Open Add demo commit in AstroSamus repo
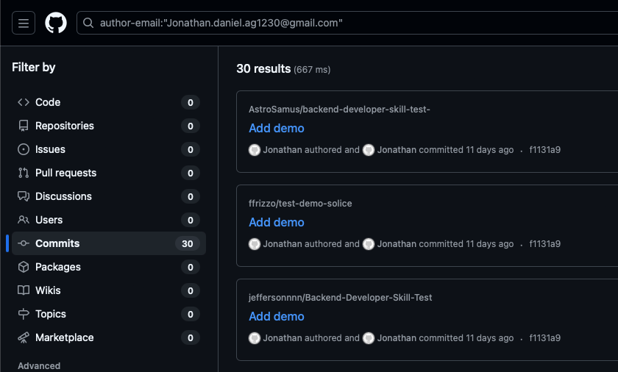The width and height of the screenshot is (618, 372). coord(277,129)
